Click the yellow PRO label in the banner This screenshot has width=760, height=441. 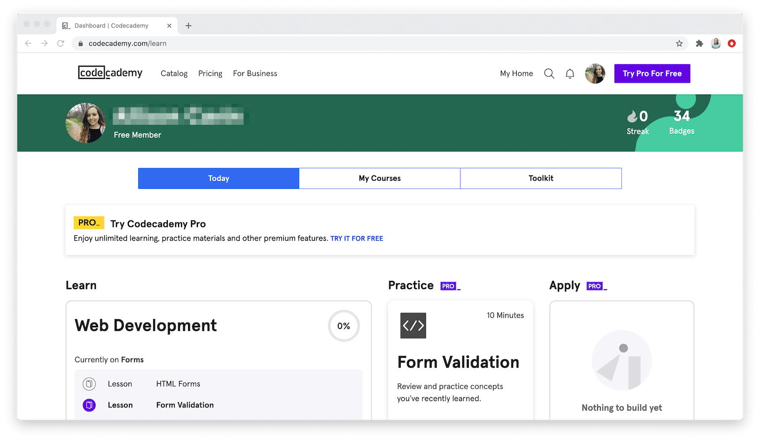coord(89,223)
